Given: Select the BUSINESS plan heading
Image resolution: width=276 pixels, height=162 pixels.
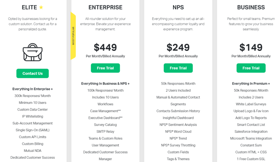Looking at the screenshot, I should tap(251, 7).
